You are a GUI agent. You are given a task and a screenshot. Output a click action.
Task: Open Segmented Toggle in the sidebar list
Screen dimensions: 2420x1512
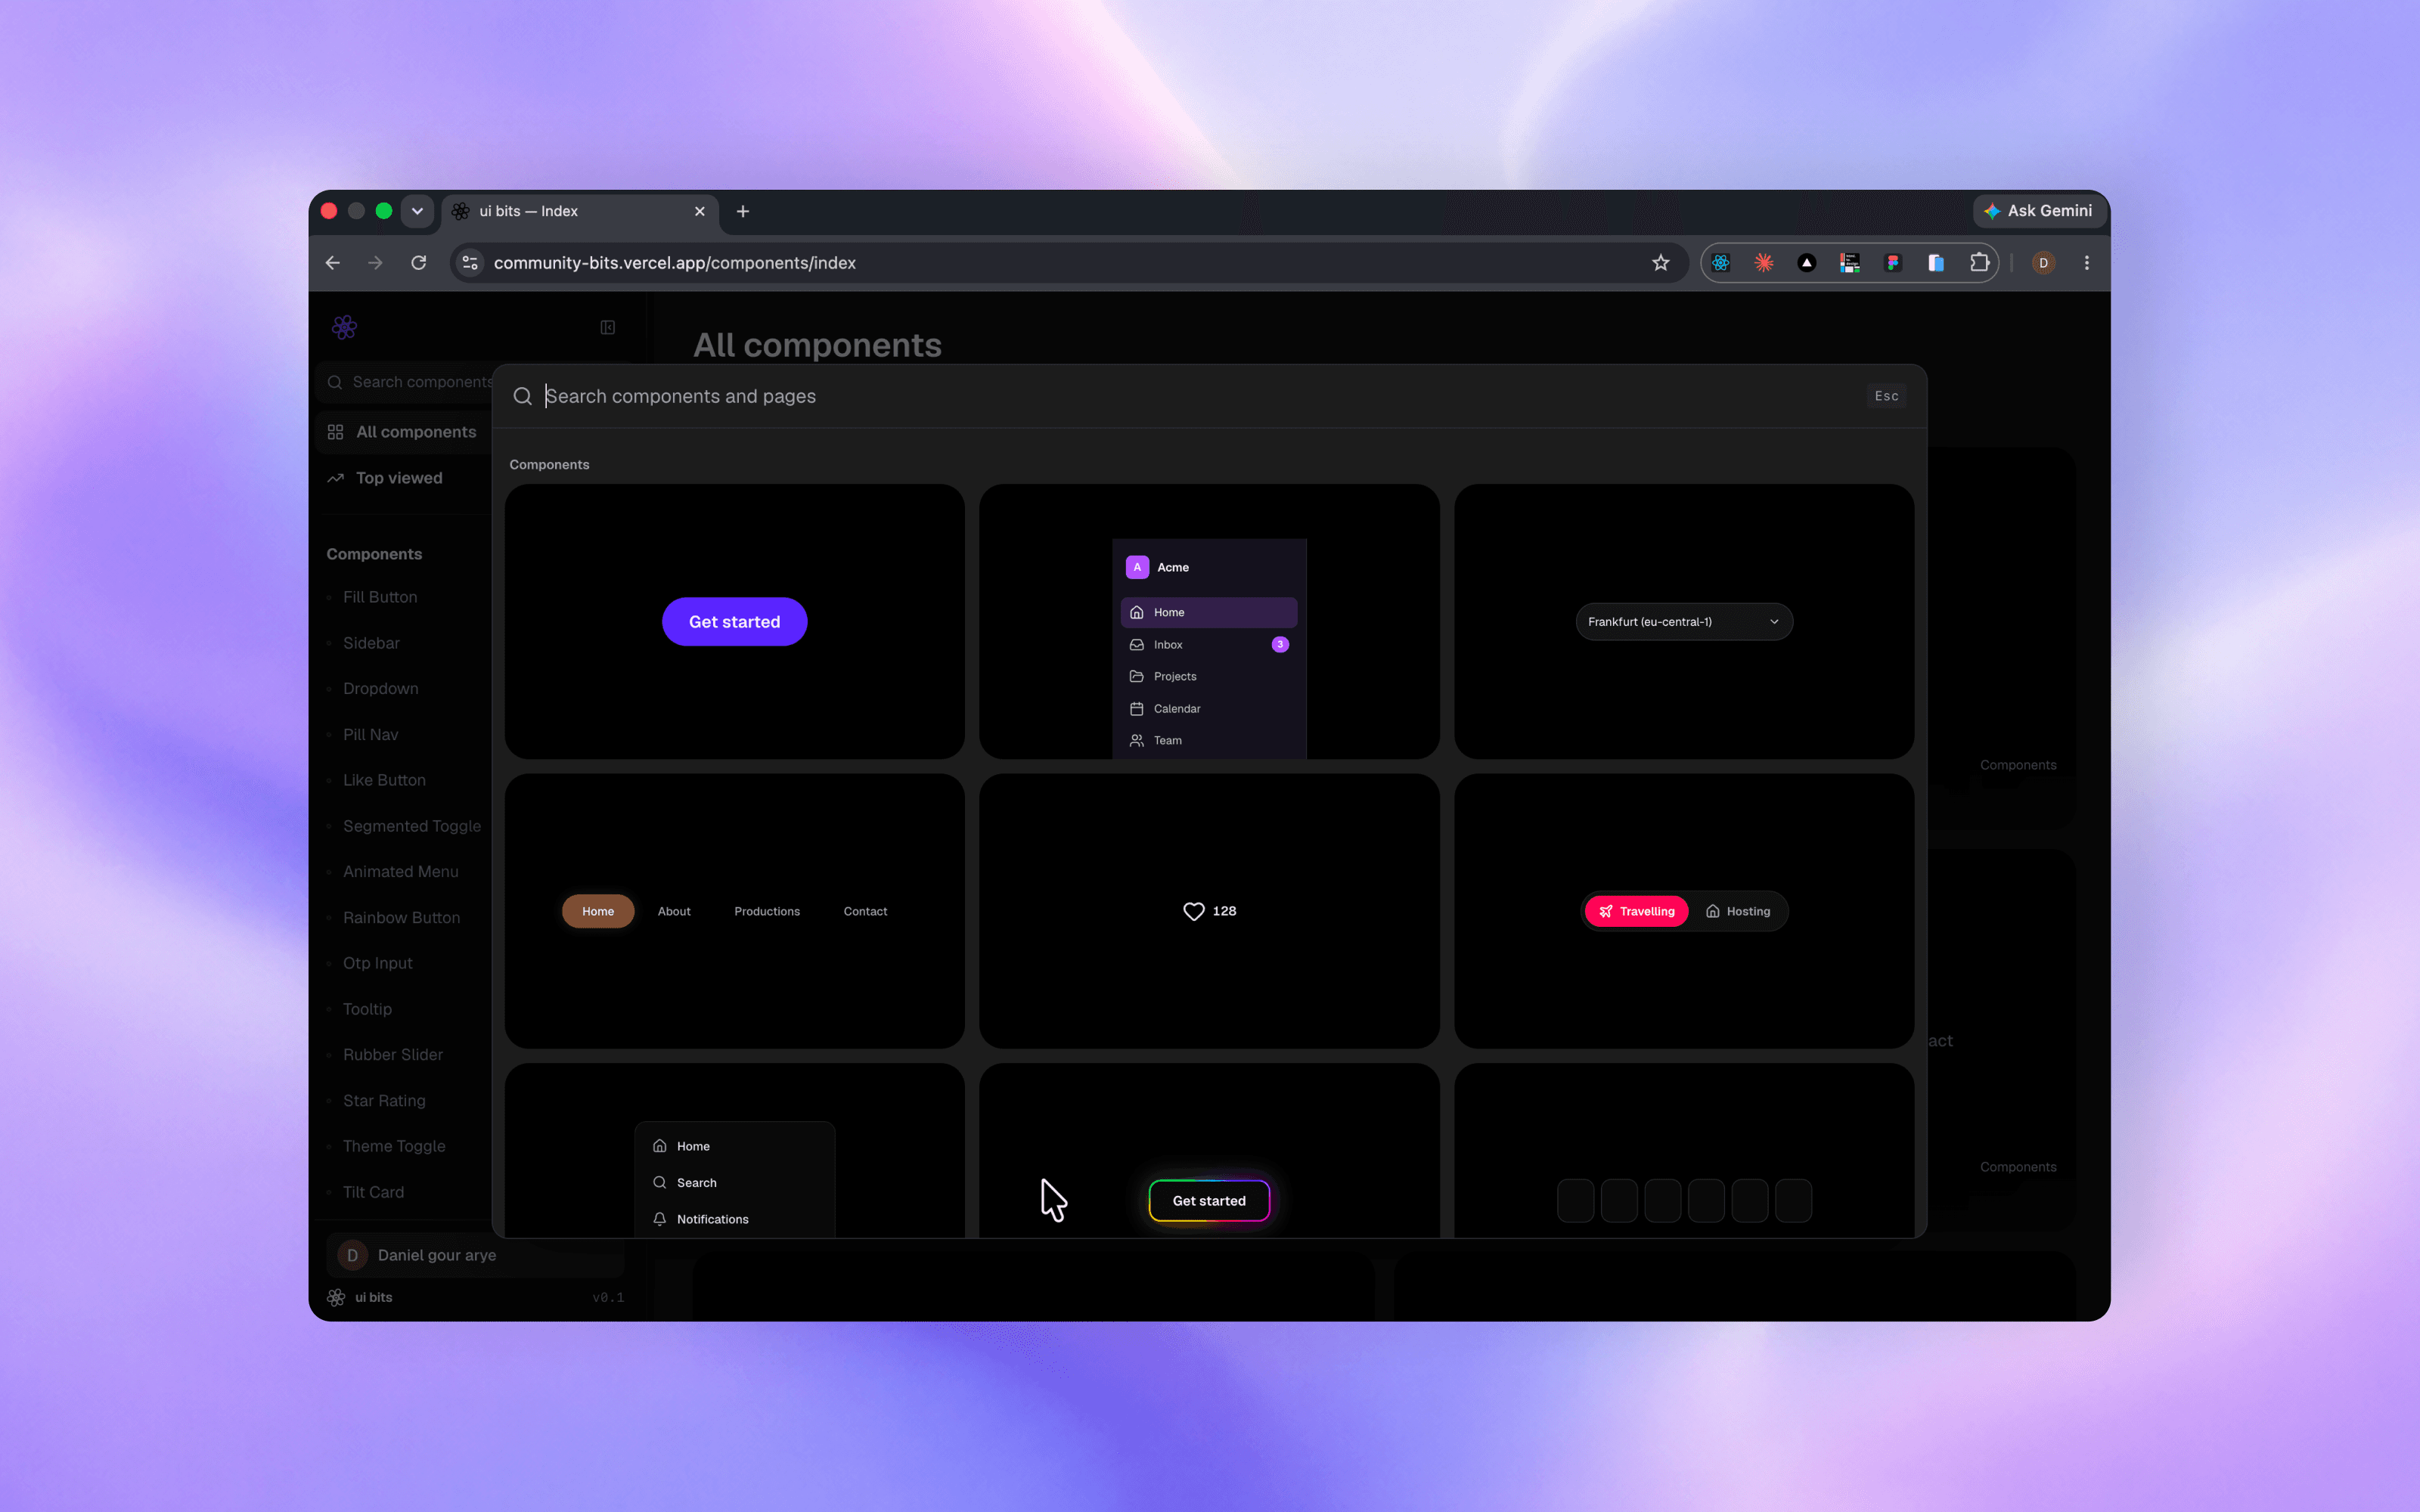pyautogui.click(x=411, y=826)
